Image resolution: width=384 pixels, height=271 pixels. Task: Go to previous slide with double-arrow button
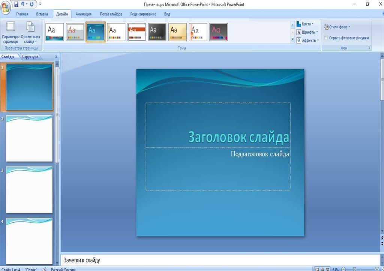(382, 238)
